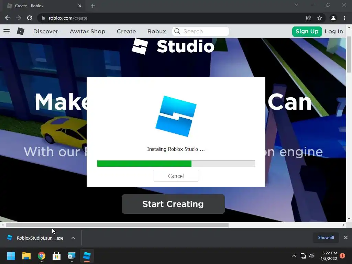The height and width of the screenshot is (264, 352).
Task: Click into the Roblox Search field
Action: tap(200, 31)
